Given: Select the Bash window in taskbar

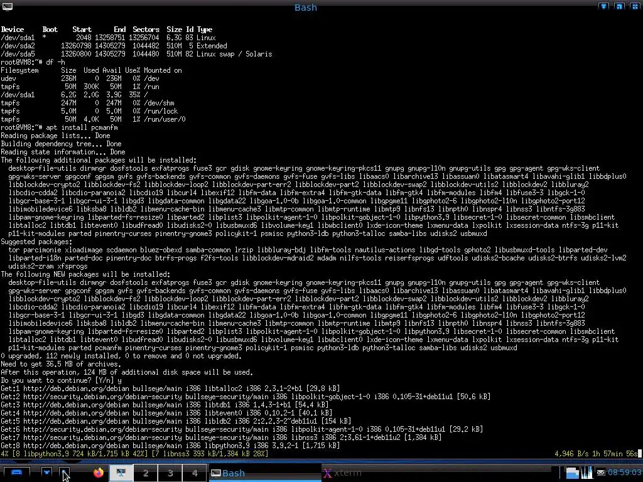Looking at the screenshot, I should pyautogui.click(x=264, y=473).
